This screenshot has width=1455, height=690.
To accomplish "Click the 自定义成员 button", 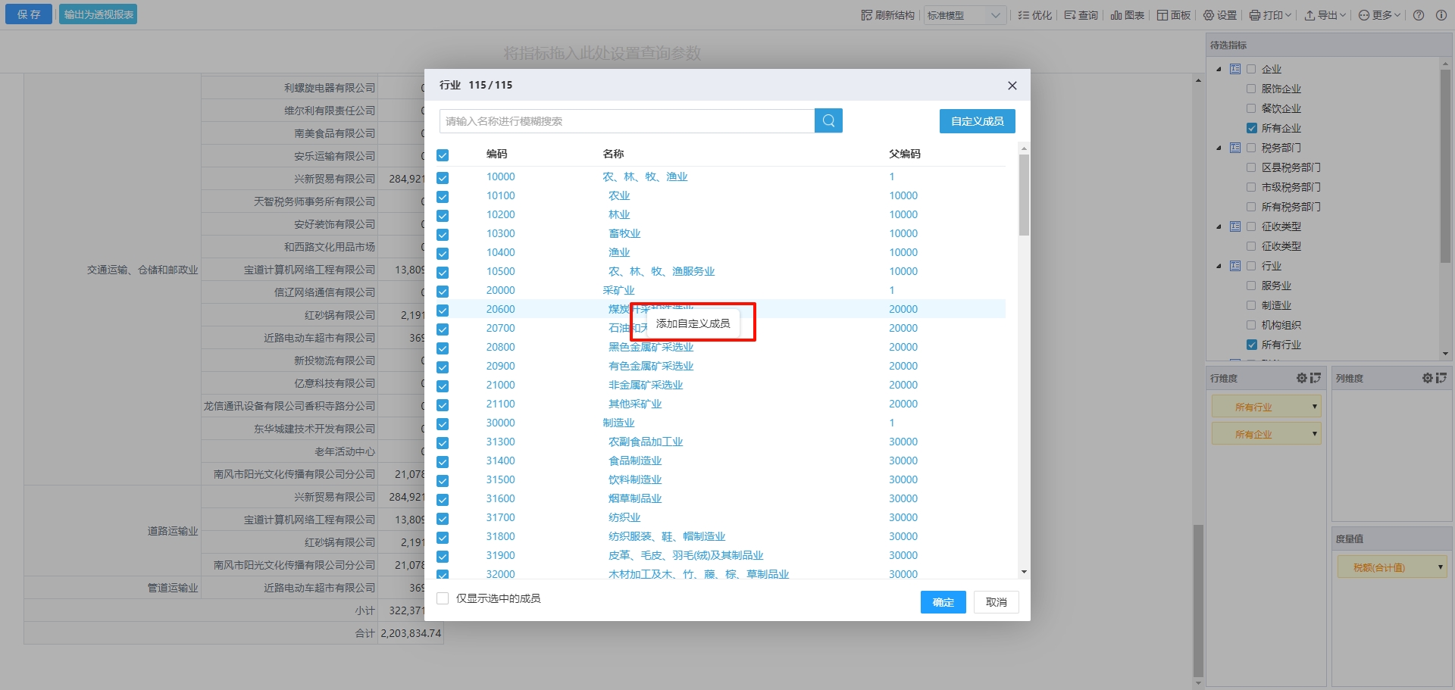I will (977, 121).
